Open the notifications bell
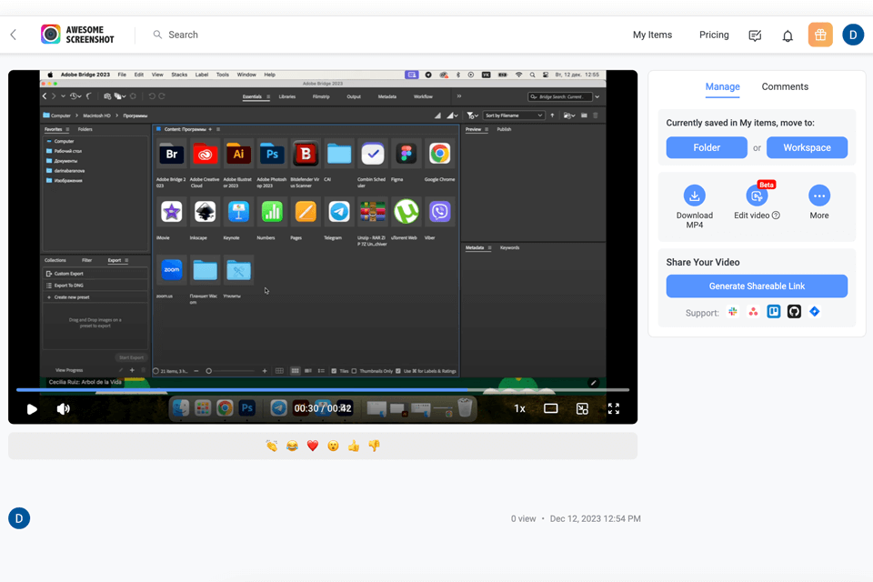Viewport: 873px width, 582px height. (x=788, y=36)
